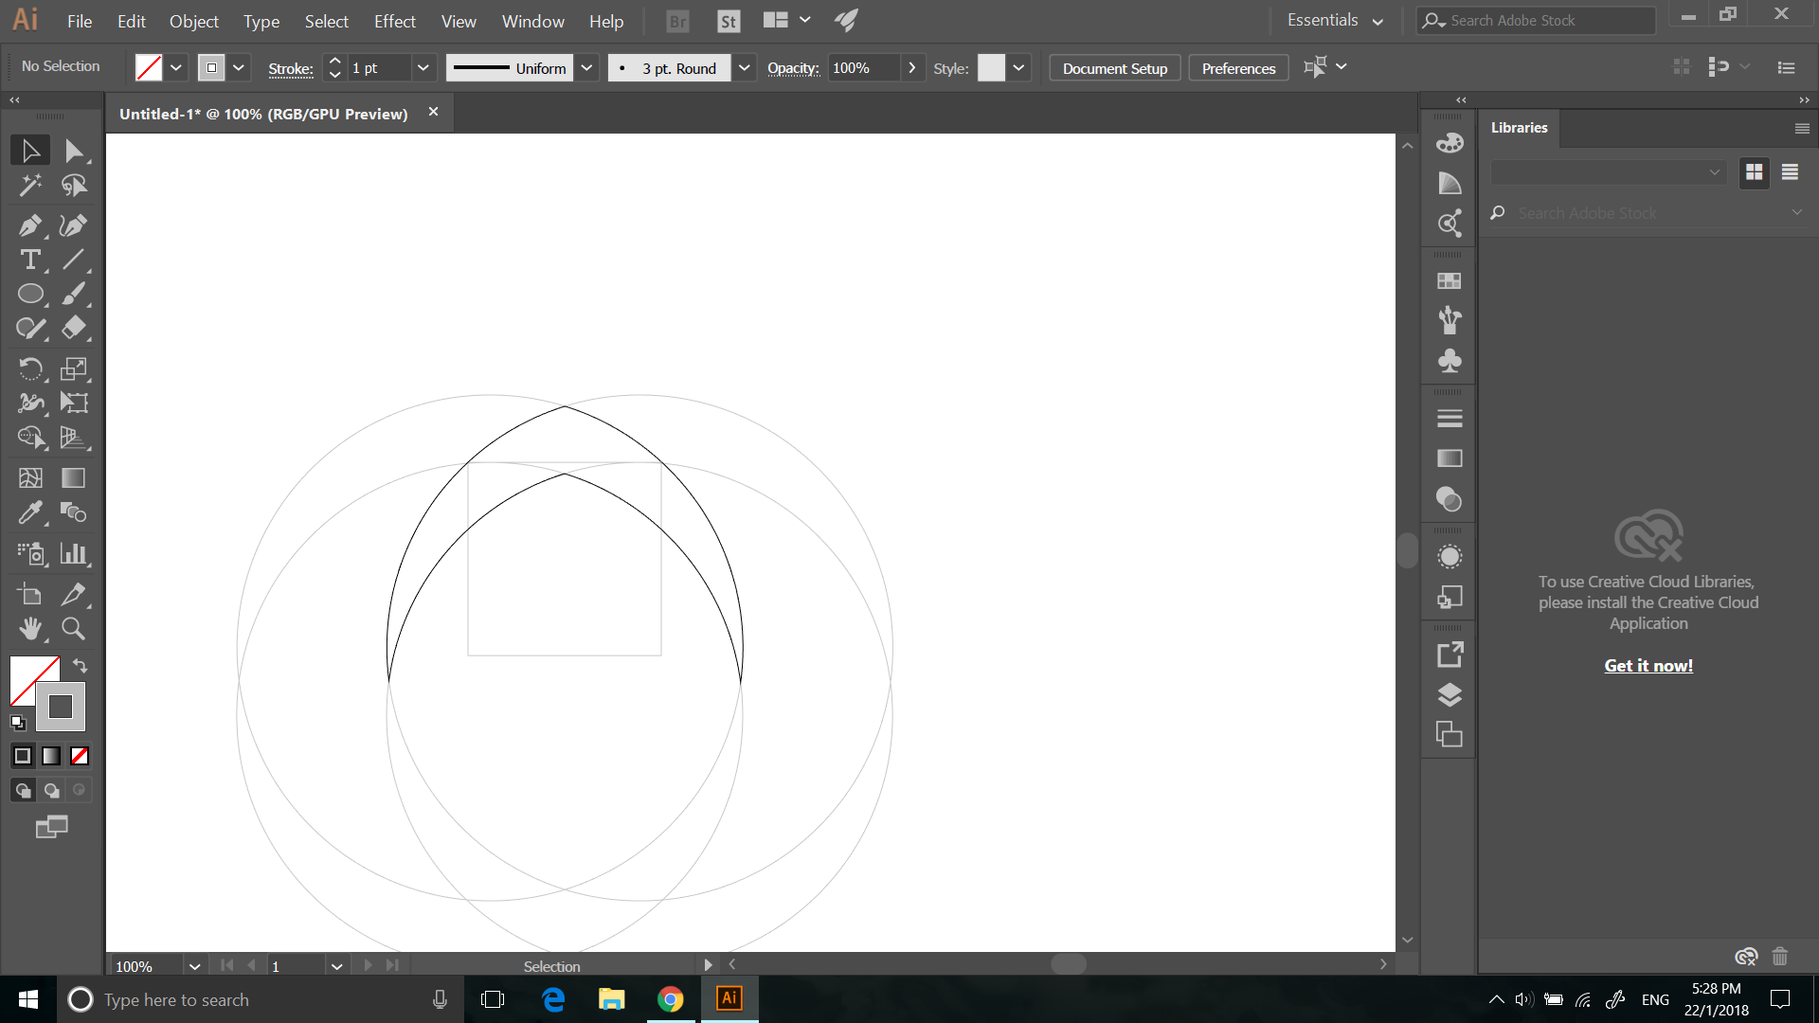
Task: Swap fill and stroke colors
Action: [x=80, y=666]
